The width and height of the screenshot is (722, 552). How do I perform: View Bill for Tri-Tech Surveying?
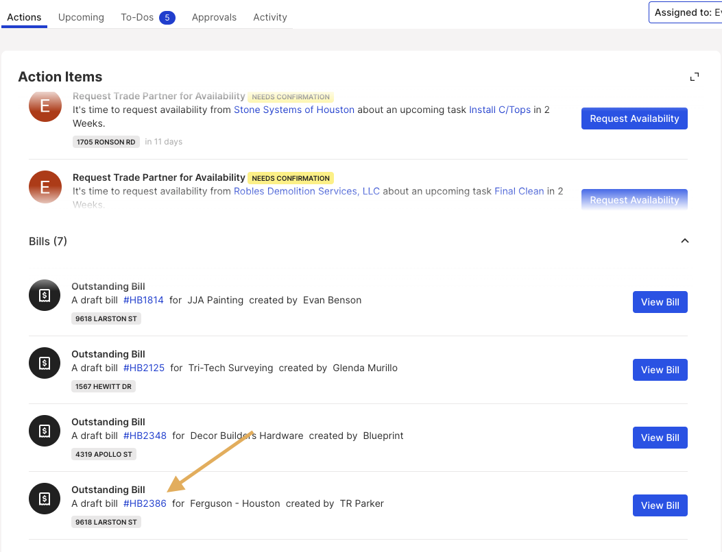(x=660, y=370)
